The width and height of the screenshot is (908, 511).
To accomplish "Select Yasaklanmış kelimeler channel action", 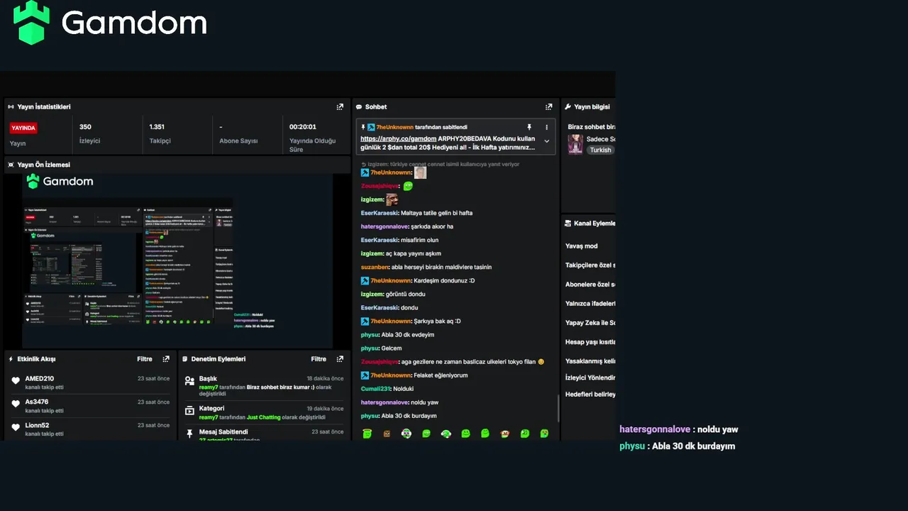I will coord(590,361).
